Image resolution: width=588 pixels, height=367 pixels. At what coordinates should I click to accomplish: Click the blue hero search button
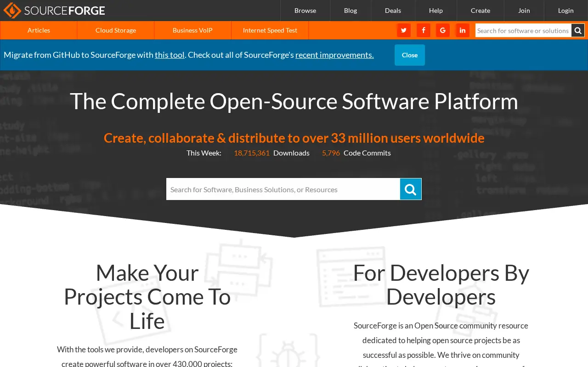(411, 189)
